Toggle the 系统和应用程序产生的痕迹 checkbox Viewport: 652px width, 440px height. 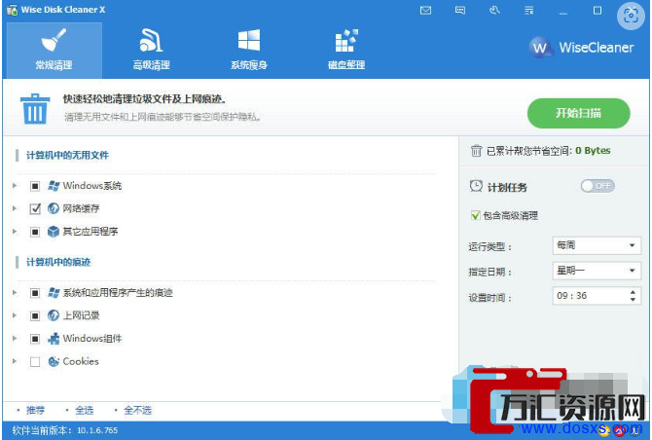[x=35, y=293]
